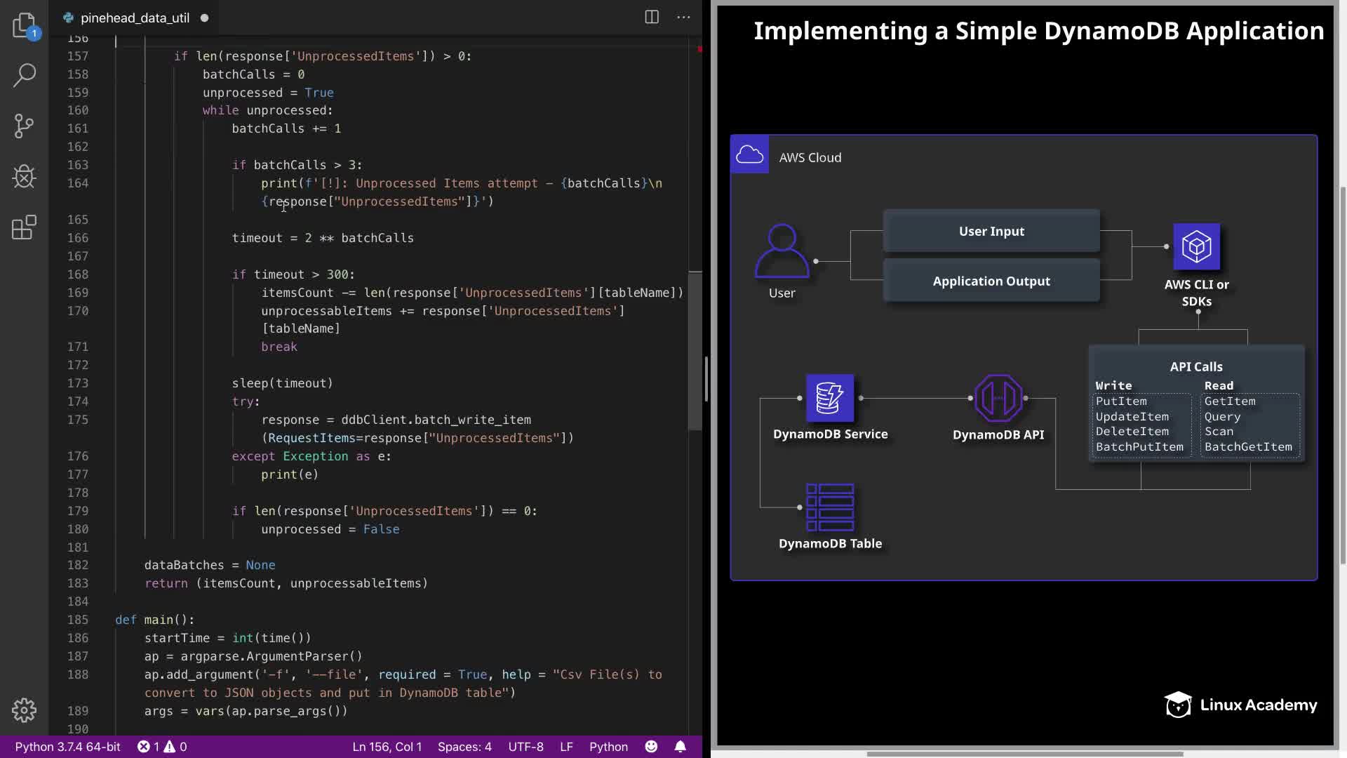Select the Python 3.7.4 64-bit interpreter

point(67,747)
